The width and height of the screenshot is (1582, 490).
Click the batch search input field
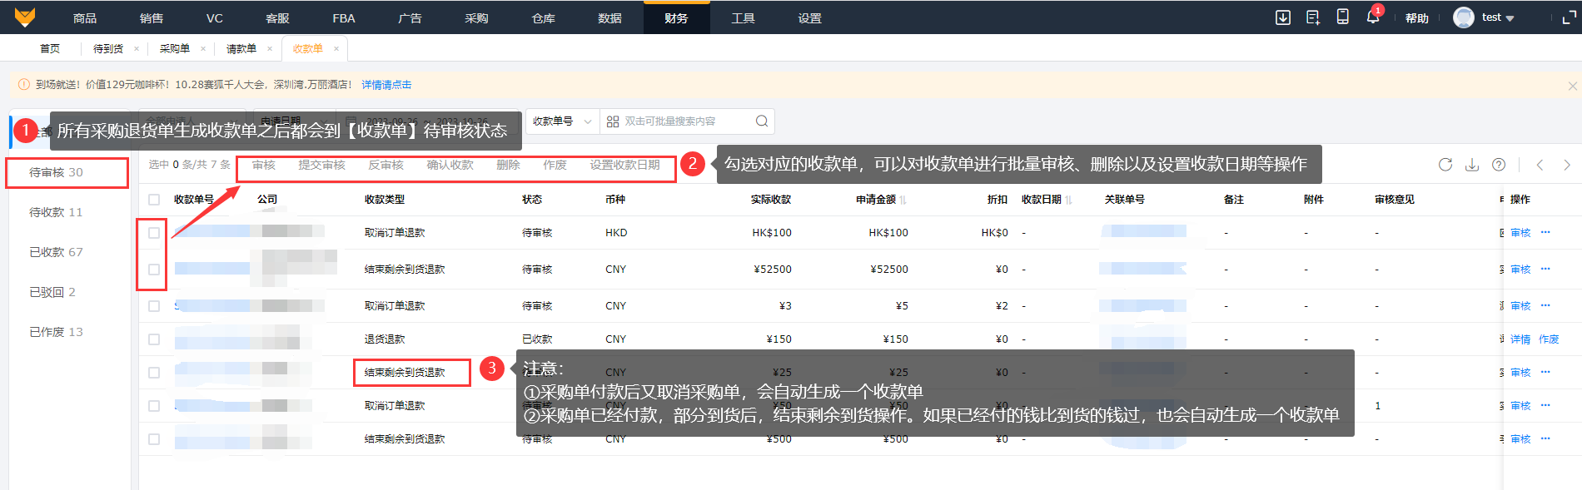pyautogui.click(x=683, y=121)
